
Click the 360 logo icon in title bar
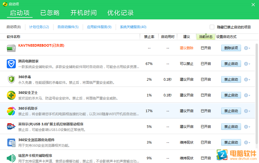click(x=5, y=4)
